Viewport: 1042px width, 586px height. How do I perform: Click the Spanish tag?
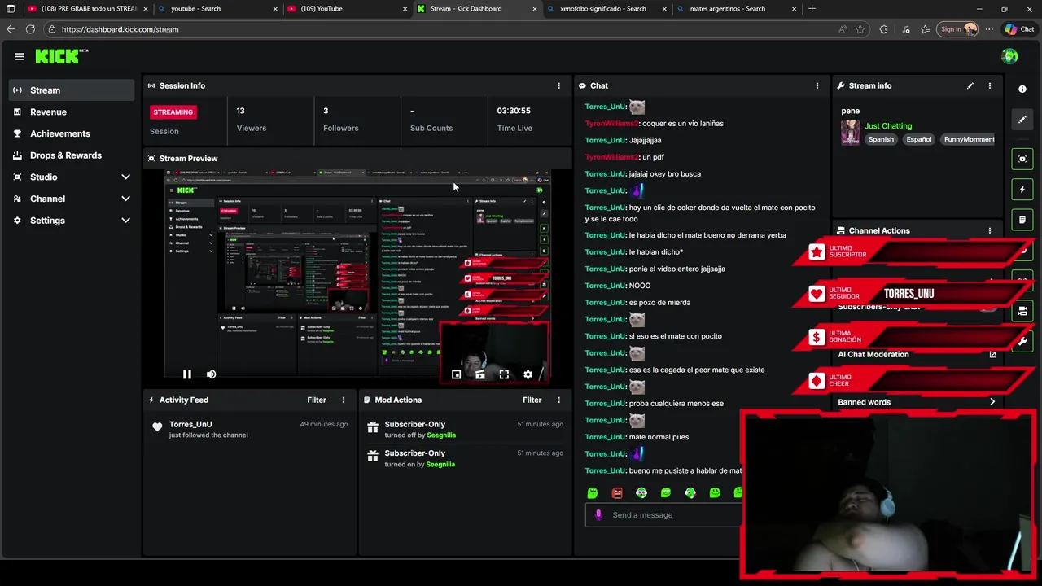[x=881, y=139]
